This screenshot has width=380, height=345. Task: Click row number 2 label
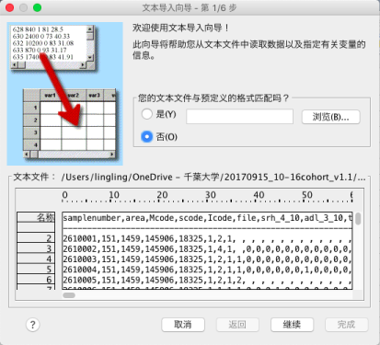36,238
